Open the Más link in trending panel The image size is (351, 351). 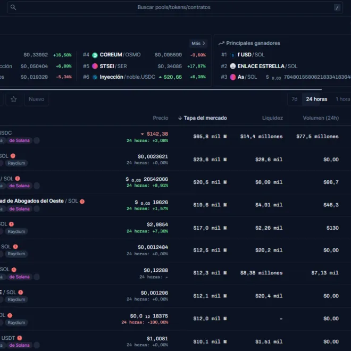[x=198, y=43]
